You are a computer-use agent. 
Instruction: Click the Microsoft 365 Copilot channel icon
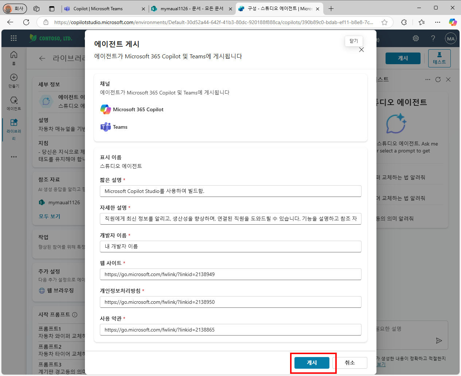[105, 109]
